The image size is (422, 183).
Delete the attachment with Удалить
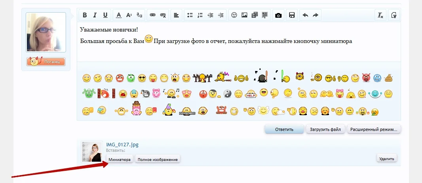[x=387, y=159]
